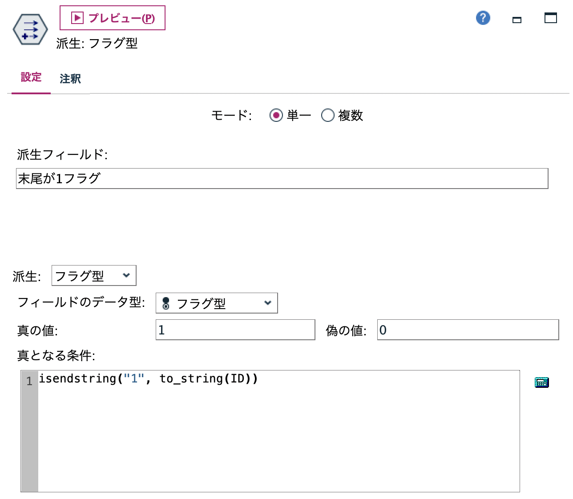573x499 pixels.
Task: Click the blue help icon
Action: click(x=482, y=18)
